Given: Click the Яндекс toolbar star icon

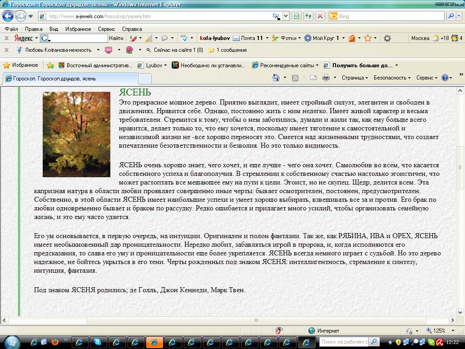Looking at the screenshot, I should click(x=368, y=38).
